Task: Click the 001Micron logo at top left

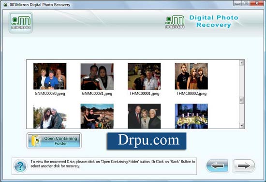Action: click(21, 23)
